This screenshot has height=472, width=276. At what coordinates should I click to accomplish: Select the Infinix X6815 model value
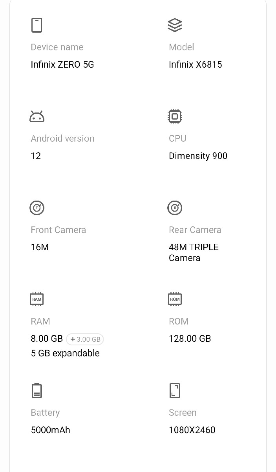[x=196, y=65]
